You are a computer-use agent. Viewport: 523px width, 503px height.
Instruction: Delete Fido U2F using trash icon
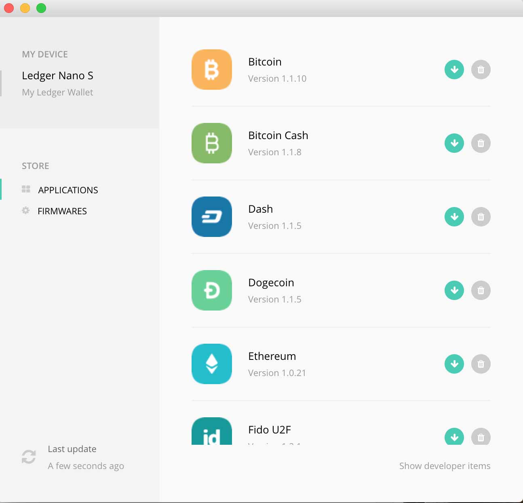tap(481, 437)
